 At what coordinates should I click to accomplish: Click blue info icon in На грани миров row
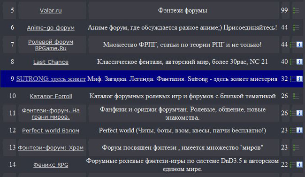(299, 113)
